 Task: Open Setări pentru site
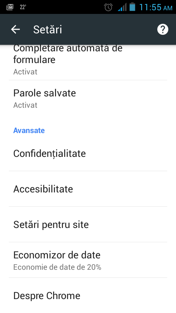tap(88, 224)
